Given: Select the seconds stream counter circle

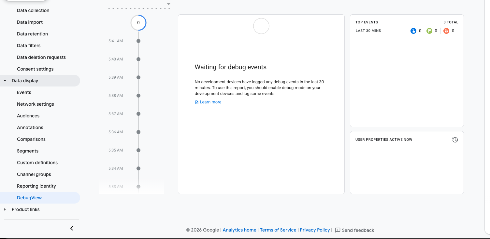Looking at the screenshot, I should pyautogui.click(x=138, y=23).
